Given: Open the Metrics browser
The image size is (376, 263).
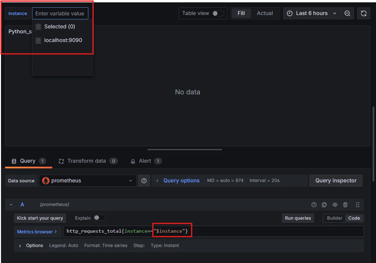Looking at the screenshot, I should [x=37, y=232].
